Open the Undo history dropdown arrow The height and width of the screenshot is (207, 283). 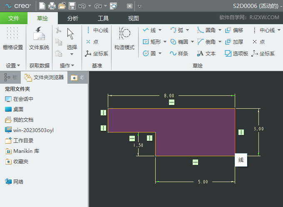89,6
